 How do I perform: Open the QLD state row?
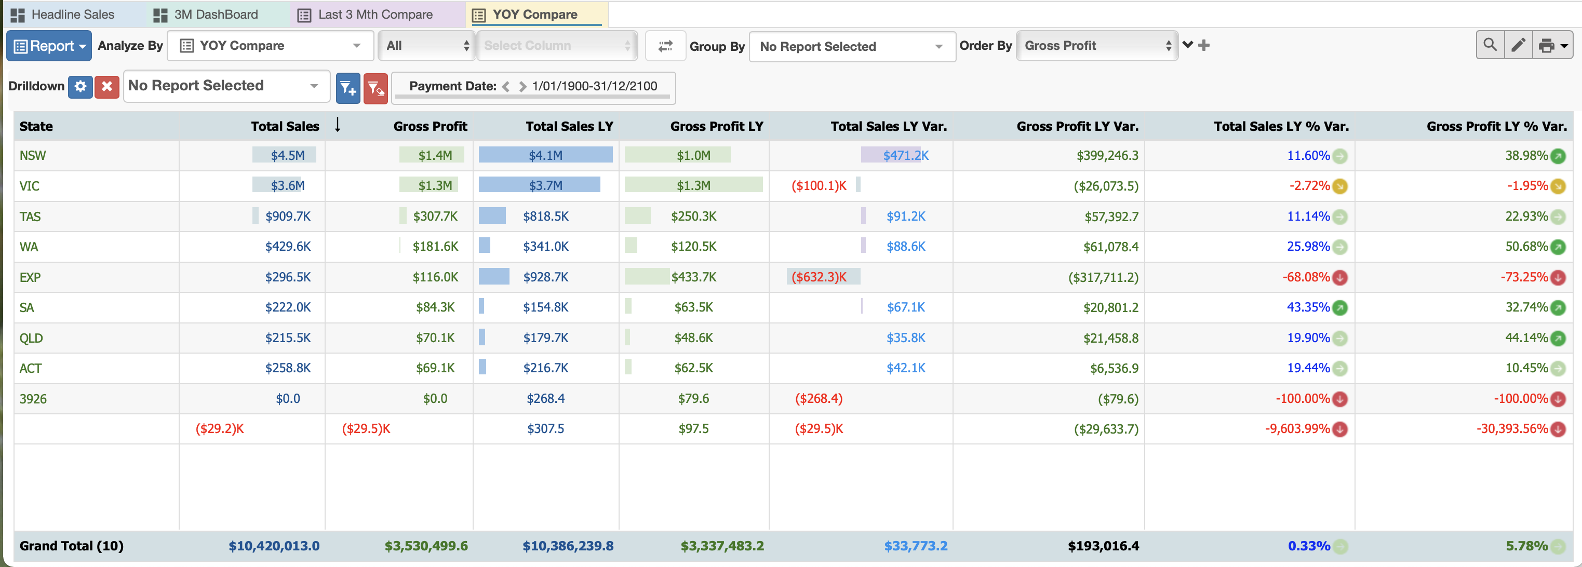click(x=31, y=338)
